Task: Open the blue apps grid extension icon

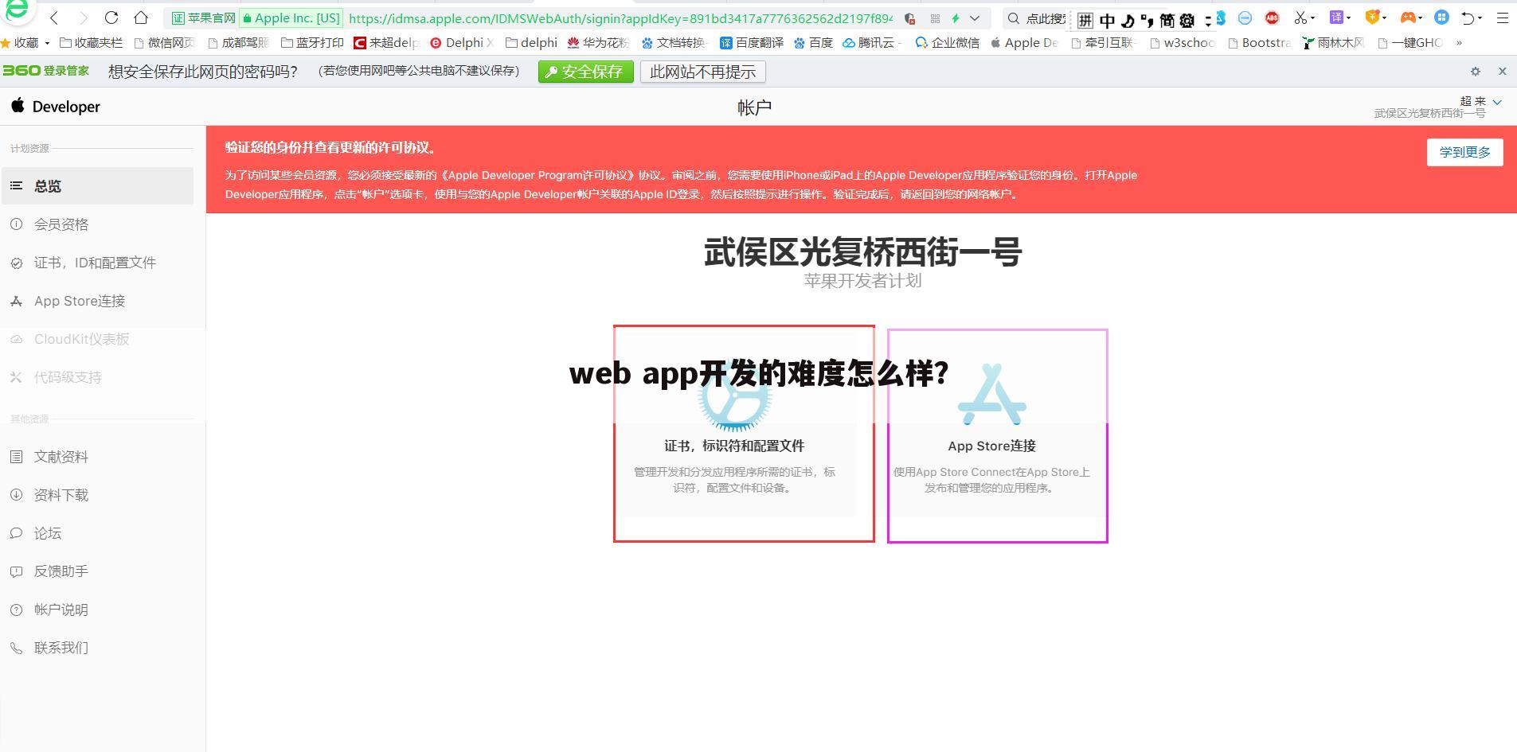Action: [1441, 18]
